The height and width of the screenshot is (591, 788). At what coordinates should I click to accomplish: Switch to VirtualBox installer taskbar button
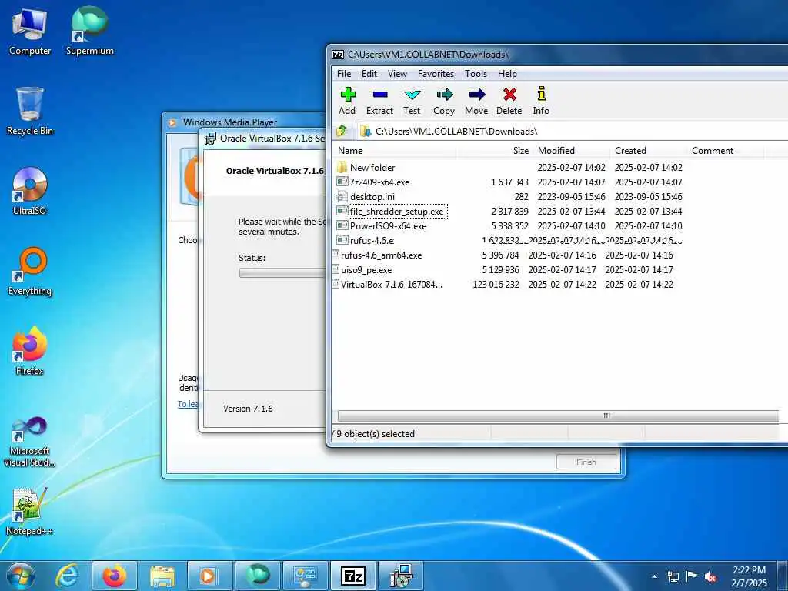coord(400,576)
